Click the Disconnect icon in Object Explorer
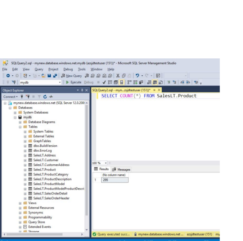This screenshot has height=241, width=243. [28, 97]
